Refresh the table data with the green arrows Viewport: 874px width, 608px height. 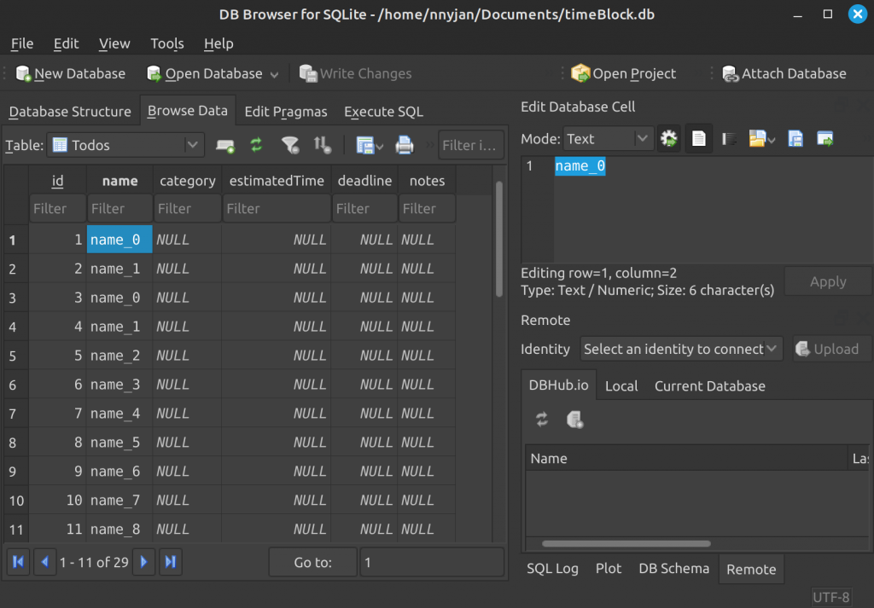[256, 145]
